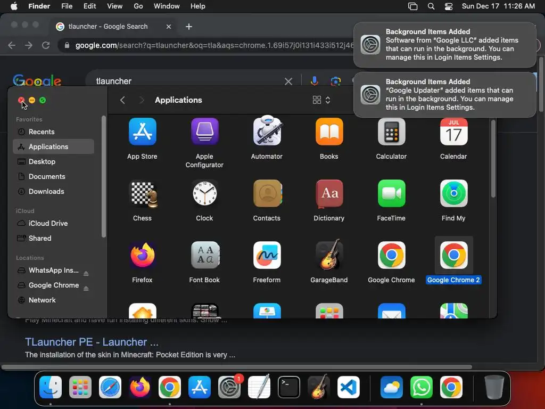Close the tlauncher Chrome tab
545x409 pixels.
point(169,27)
